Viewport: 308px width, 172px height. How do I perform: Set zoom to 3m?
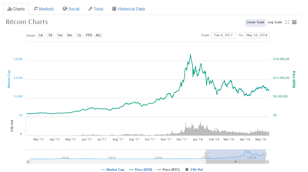click(x=69, y=35)
